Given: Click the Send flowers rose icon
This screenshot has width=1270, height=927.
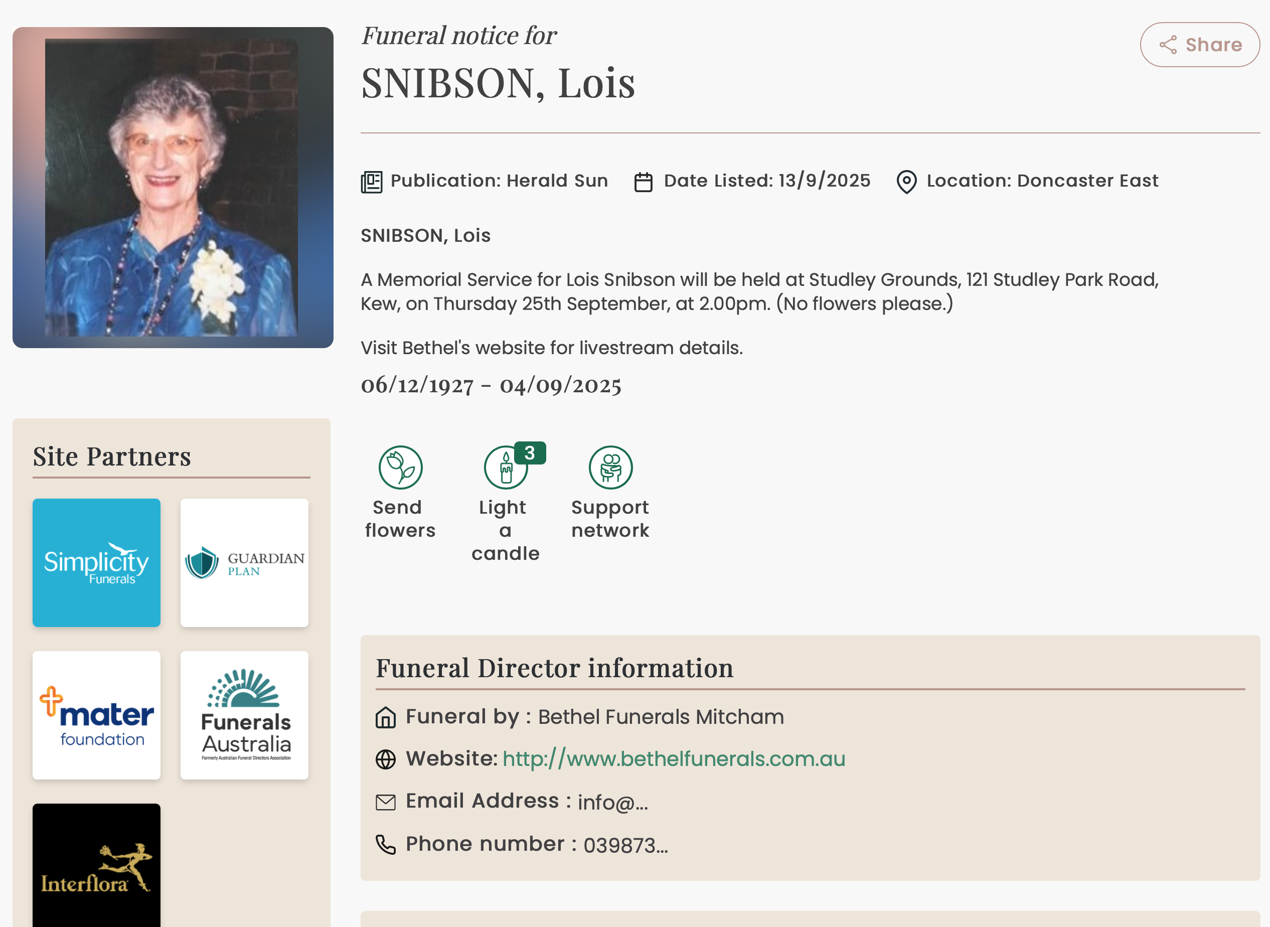Looking at the screenshot, I should tap(400, 467).
